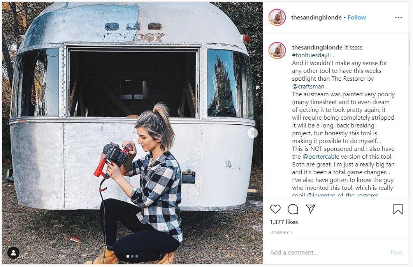Open thesandingblonde username in the header

316,18
